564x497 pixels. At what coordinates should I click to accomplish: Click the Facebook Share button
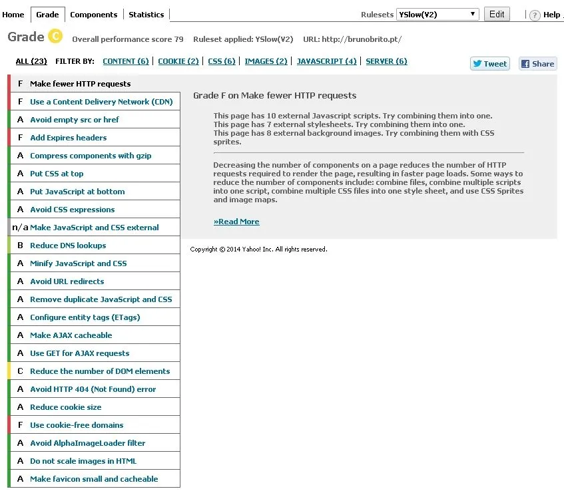click(x=538, y=64)
